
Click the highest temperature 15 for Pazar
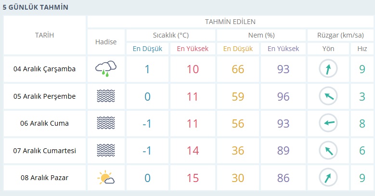coord(193,178)
